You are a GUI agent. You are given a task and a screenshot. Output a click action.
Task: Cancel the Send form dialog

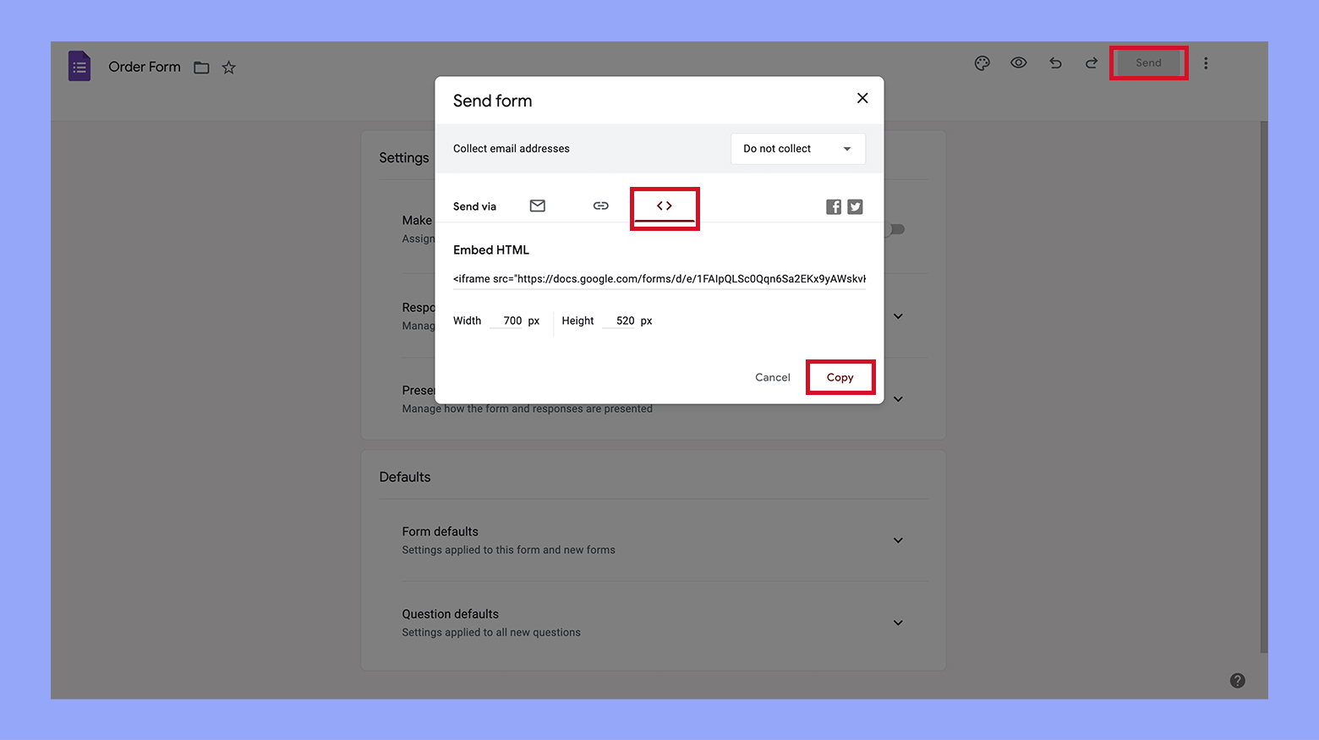click(x=771, y=377)
